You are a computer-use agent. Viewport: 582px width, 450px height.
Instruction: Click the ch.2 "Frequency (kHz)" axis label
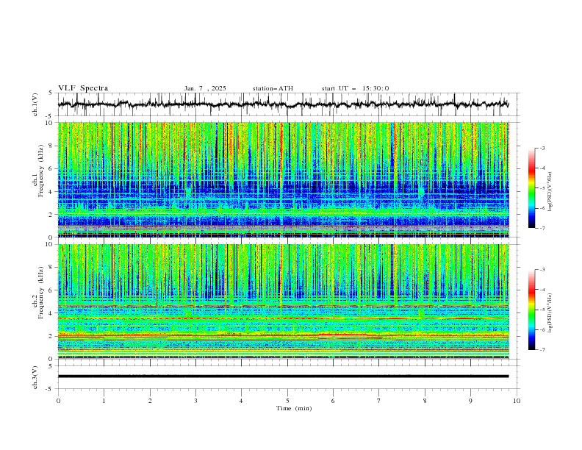(41, 293)
